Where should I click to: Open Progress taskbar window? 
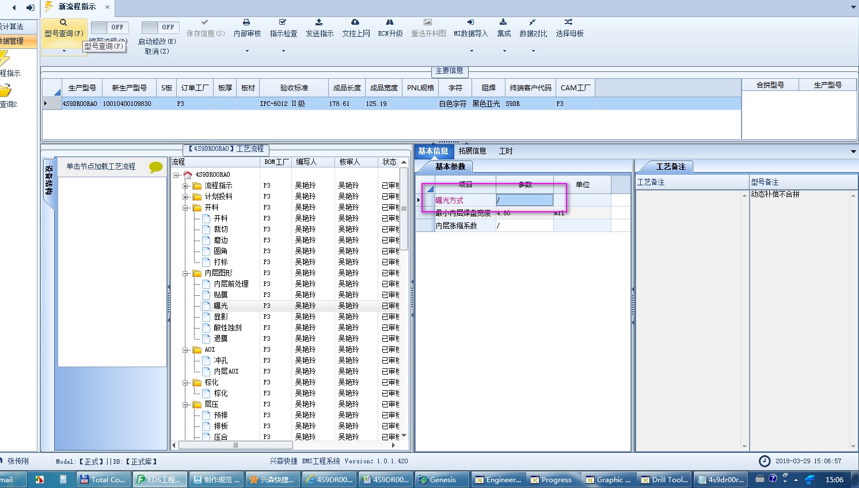pyautogui.click(x=552, y=479)
